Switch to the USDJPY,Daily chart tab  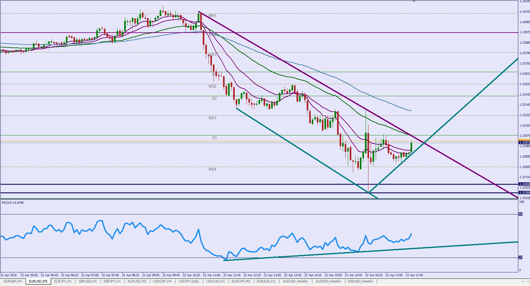[x=189, y=281]
